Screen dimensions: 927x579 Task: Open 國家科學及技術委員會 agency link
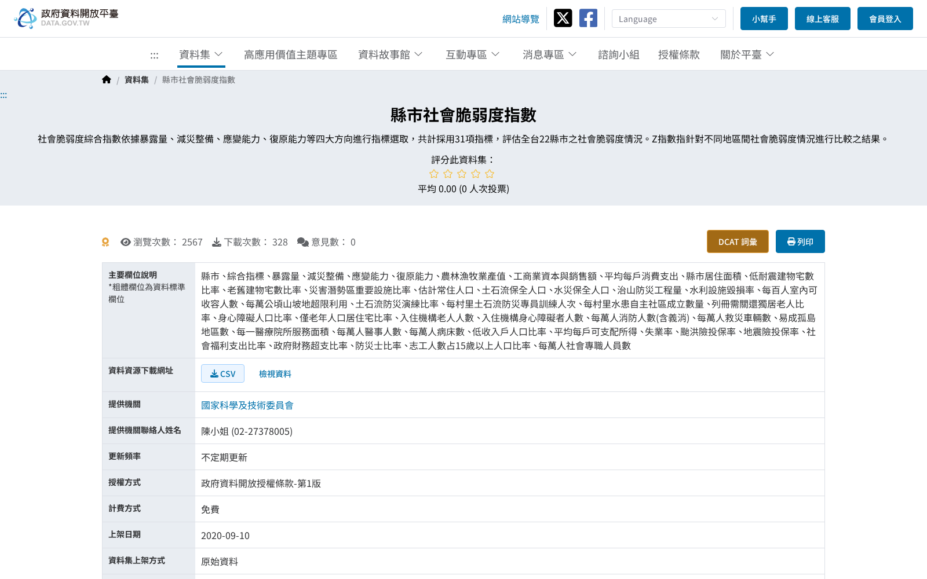(x=247, y=405)
